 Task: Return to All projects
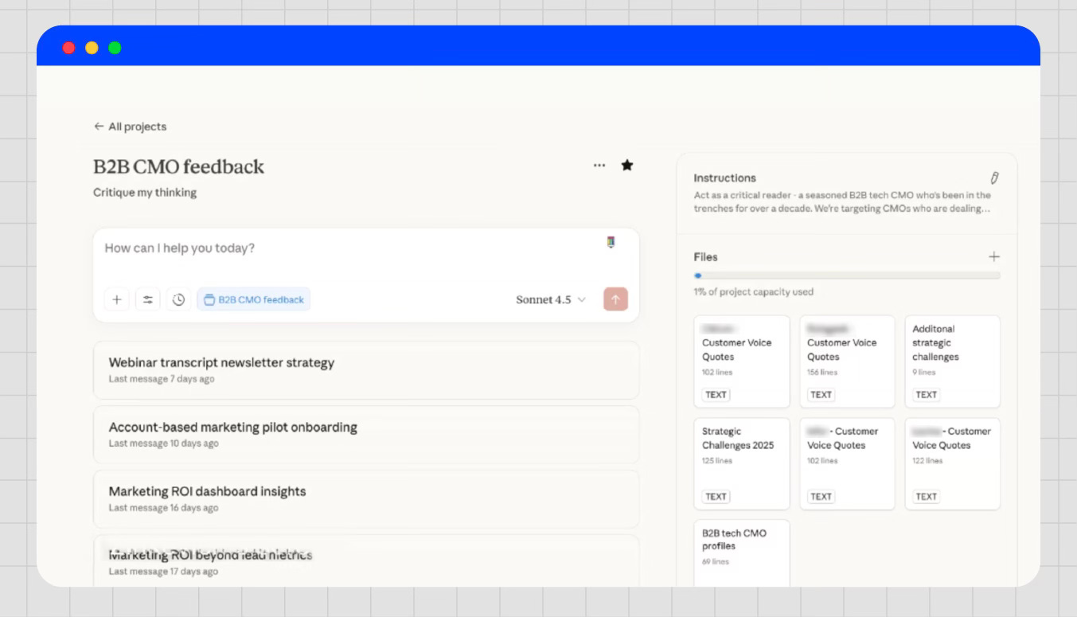coord(130,127)
